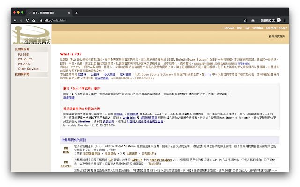Click the last update timestamp text

point(89,125)
